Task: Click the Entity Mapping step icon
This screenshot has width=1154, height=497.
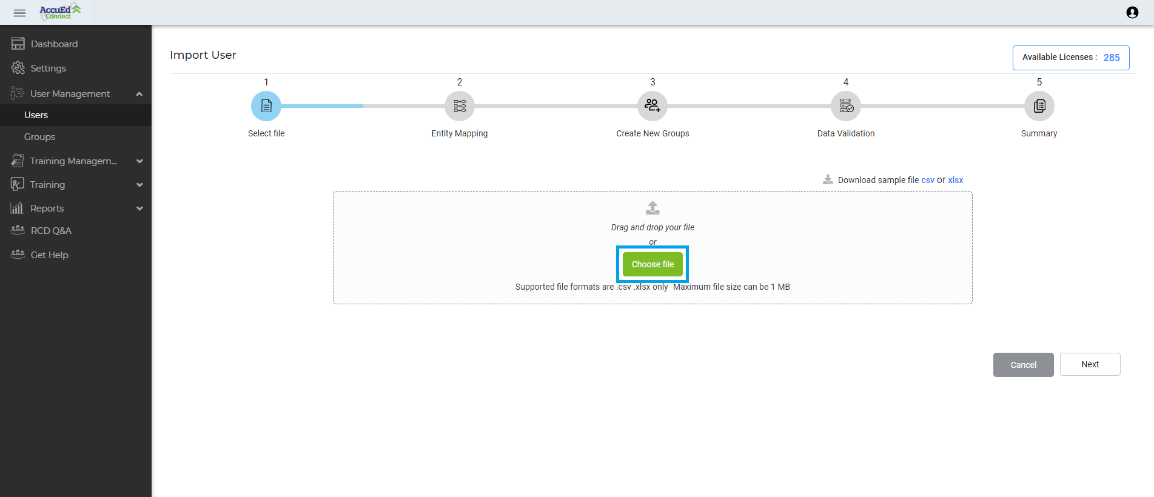Action: [460, 106]
